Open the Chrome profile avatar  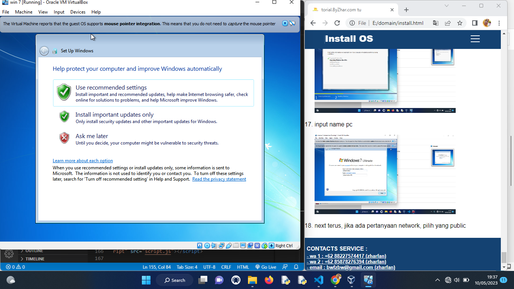click(487, 23)
